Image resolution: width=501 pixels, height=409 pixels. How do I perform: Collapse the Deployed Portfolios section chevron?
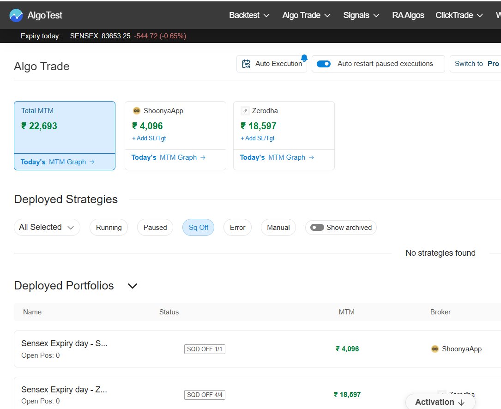click(132, 286)
